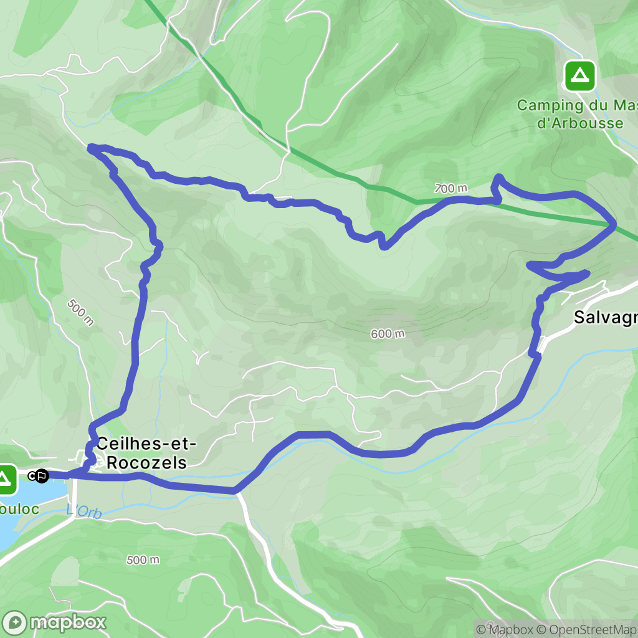The width and height of the screenshot is (638, 638).
Task: Click the 500 m contour label near Ceilhes
Action: pos(80,313)
